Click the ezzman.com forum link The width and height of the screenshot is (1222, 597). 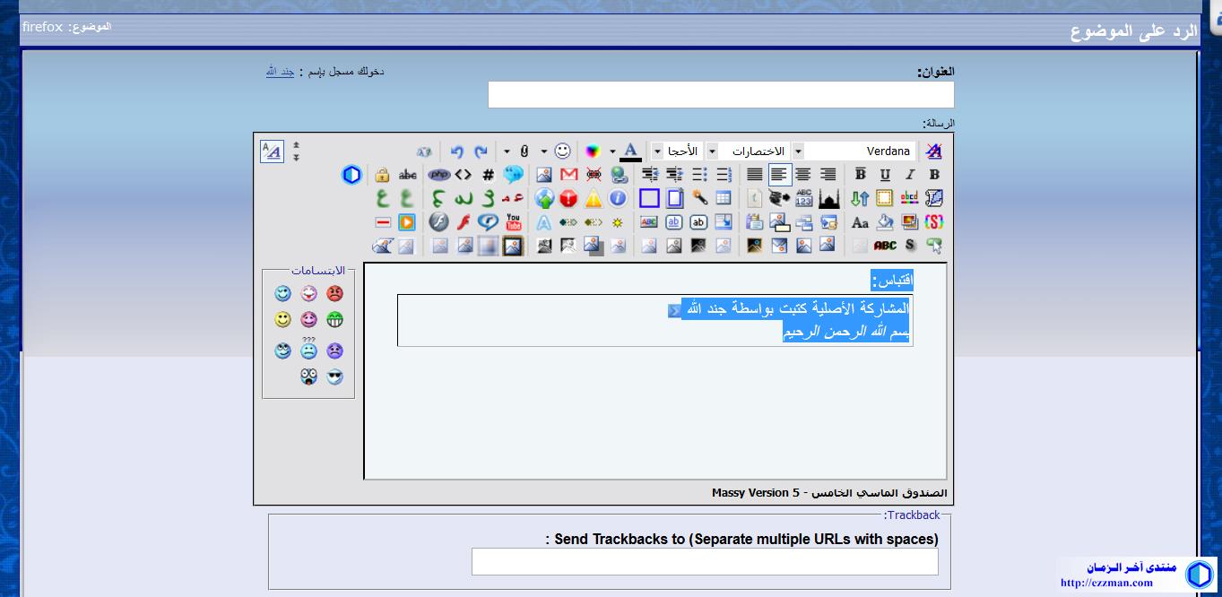1105,583
